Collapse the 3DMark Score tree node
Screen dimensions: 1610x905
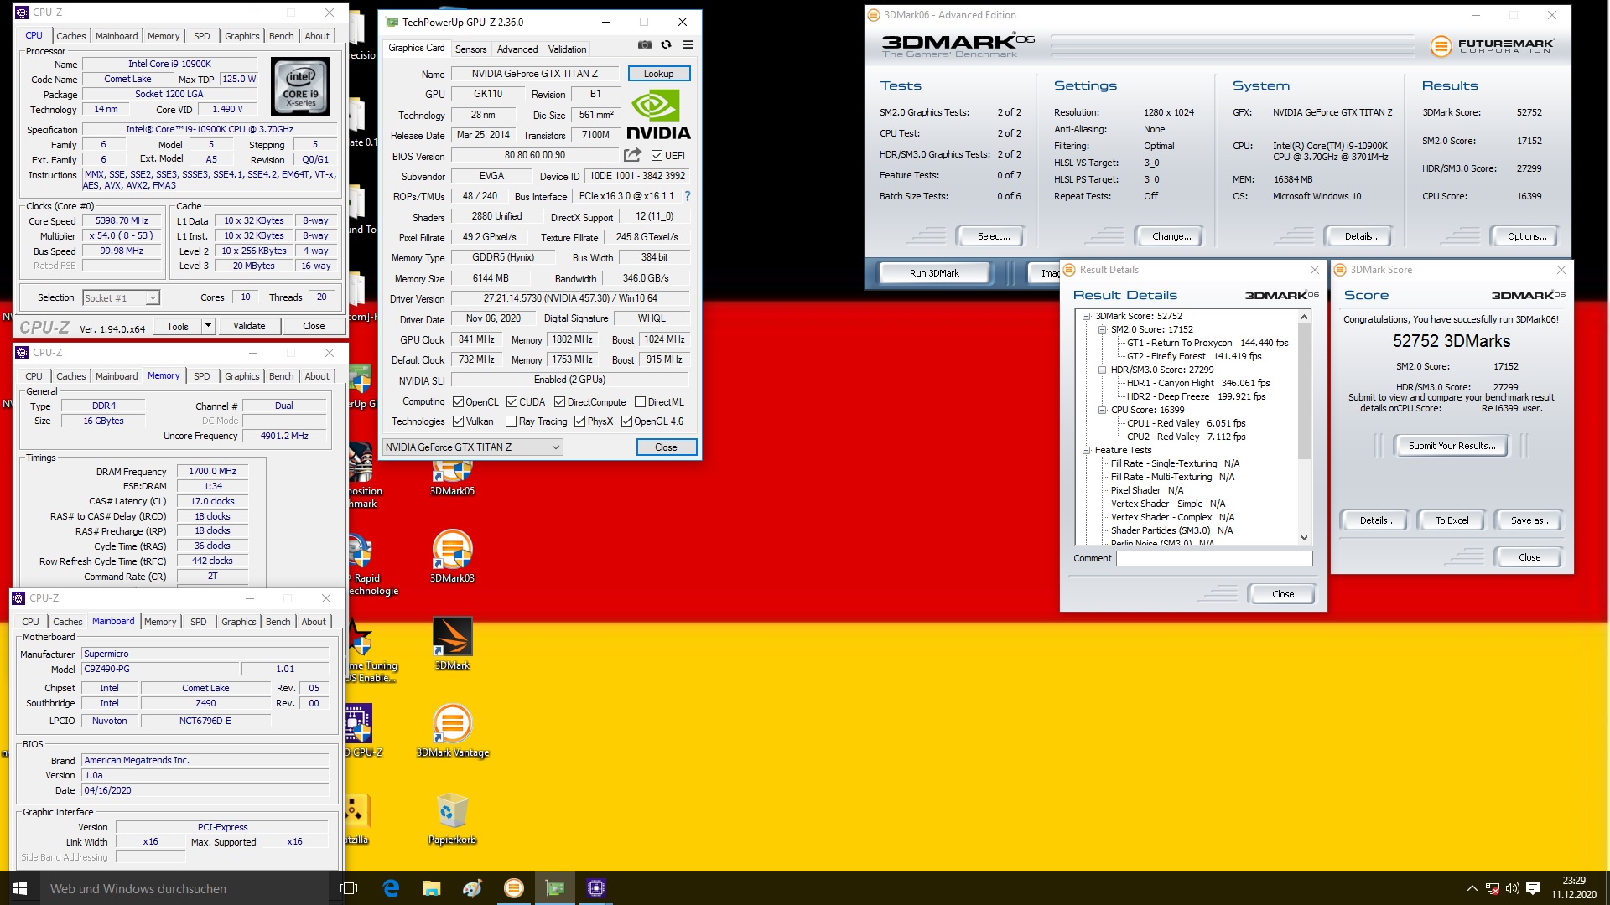[1087, 317]
